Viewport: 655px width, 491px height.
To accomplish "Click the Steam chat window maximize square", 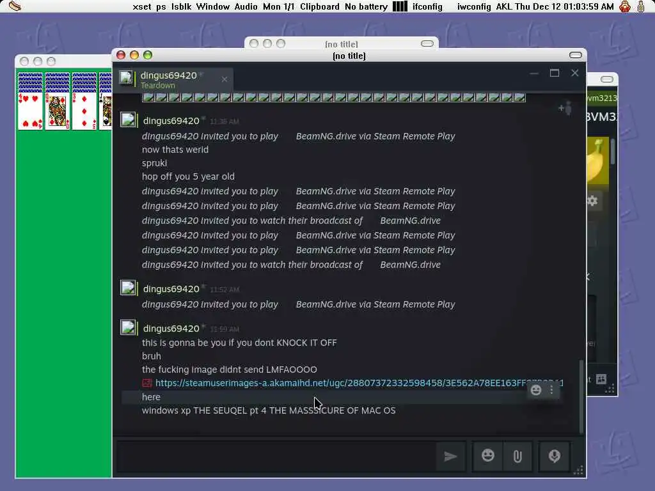I will point(555,73).
